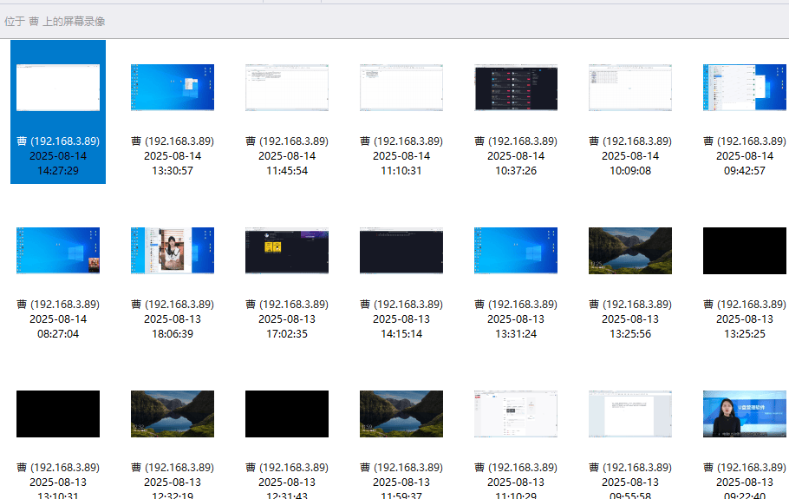Screen dimensions: 789x499
Task: Click the recording thumbnail from 2025-08-14 11:45:54
Action: tap(287, 88)
